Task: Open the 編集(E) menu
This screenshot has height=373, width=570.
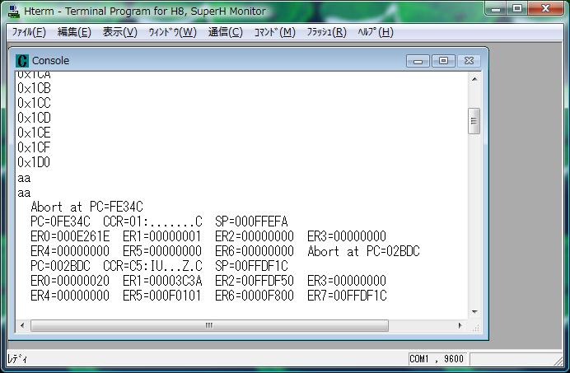Action: (74, 32)
